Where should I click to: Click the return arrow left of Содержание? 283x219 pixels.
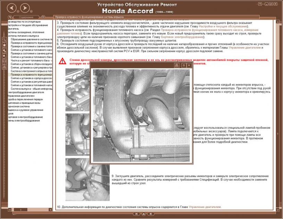click(x=10, y=17)
